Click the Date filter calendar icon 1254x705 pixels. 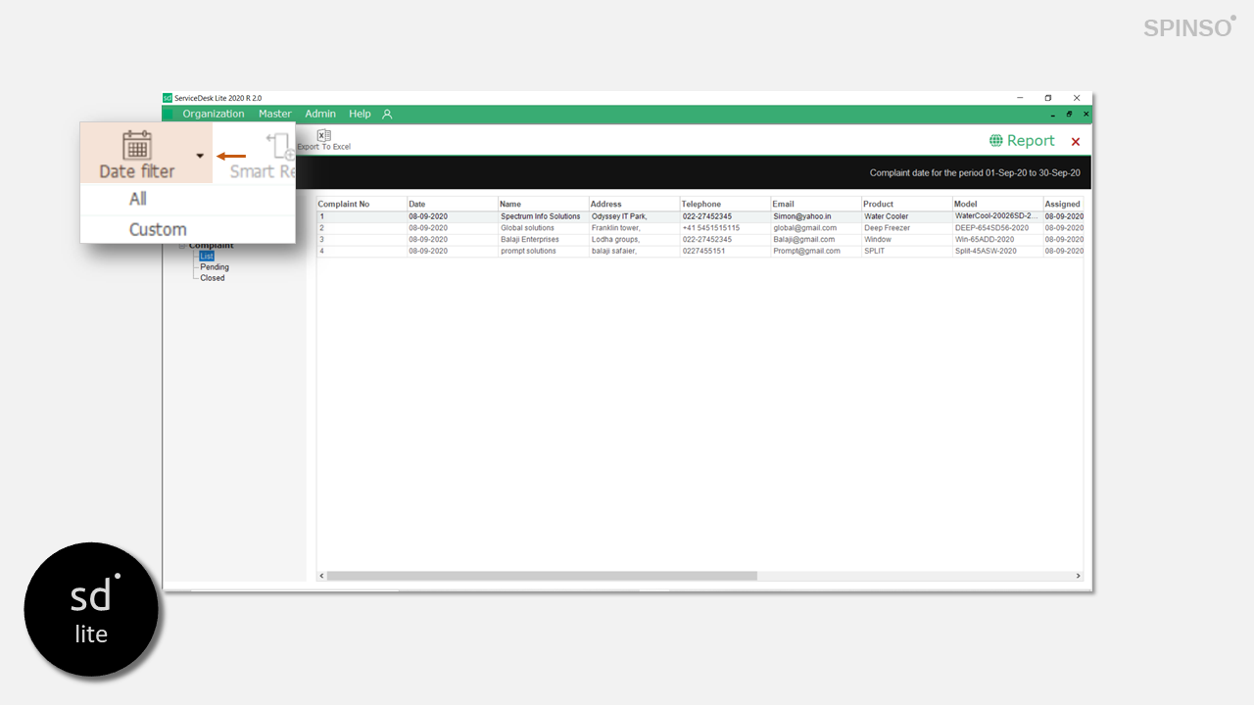tap(137, 145)
